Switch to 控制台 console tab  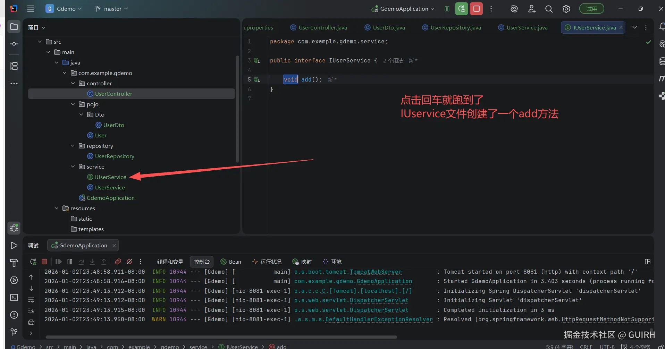coord(202,262)
